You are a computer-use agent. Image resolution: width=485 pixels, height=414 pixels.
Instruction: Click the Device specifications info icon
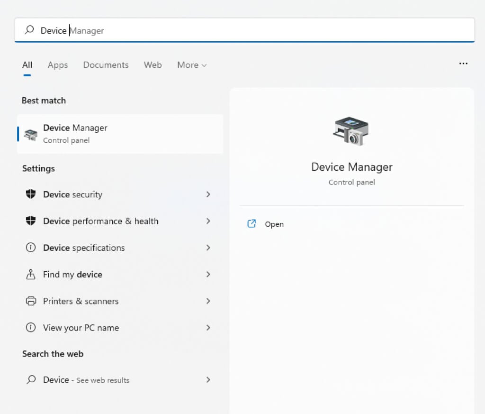click(x=31, y=248)
